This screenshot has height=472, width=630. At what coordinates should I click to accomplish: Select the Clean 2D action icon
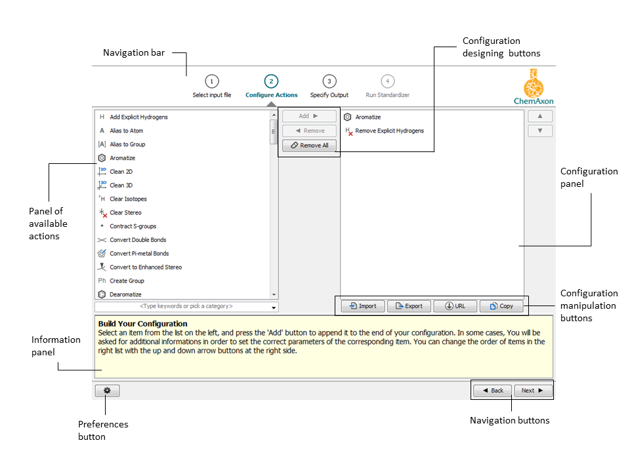[102, 171]
